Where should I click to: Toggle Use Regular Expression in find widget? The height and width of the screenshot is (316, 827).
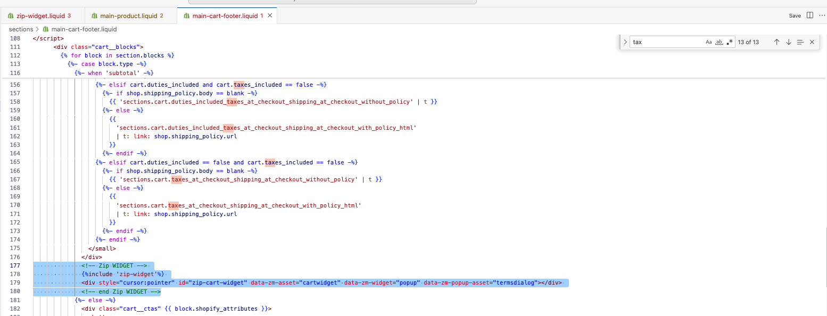pos(730,42)
